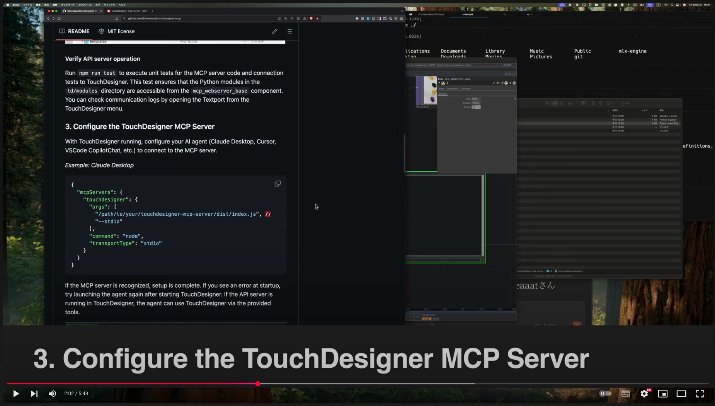Seek ahead on the video progress bar

pos(386,384)
